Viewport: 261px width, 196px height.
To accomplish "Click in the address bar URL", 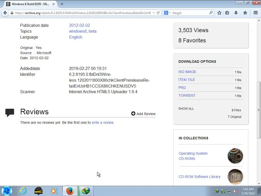I will (83, 13).
